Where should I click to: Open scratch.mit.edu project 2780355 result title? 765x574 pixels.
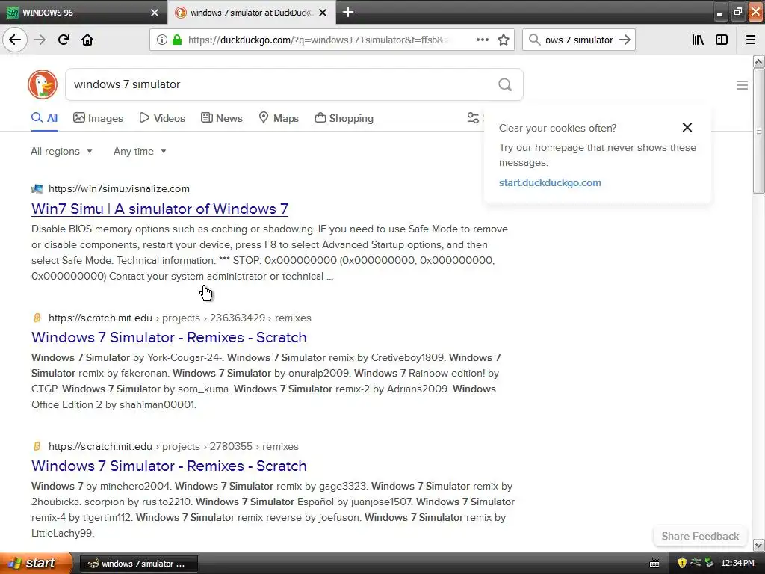point(169,466)
